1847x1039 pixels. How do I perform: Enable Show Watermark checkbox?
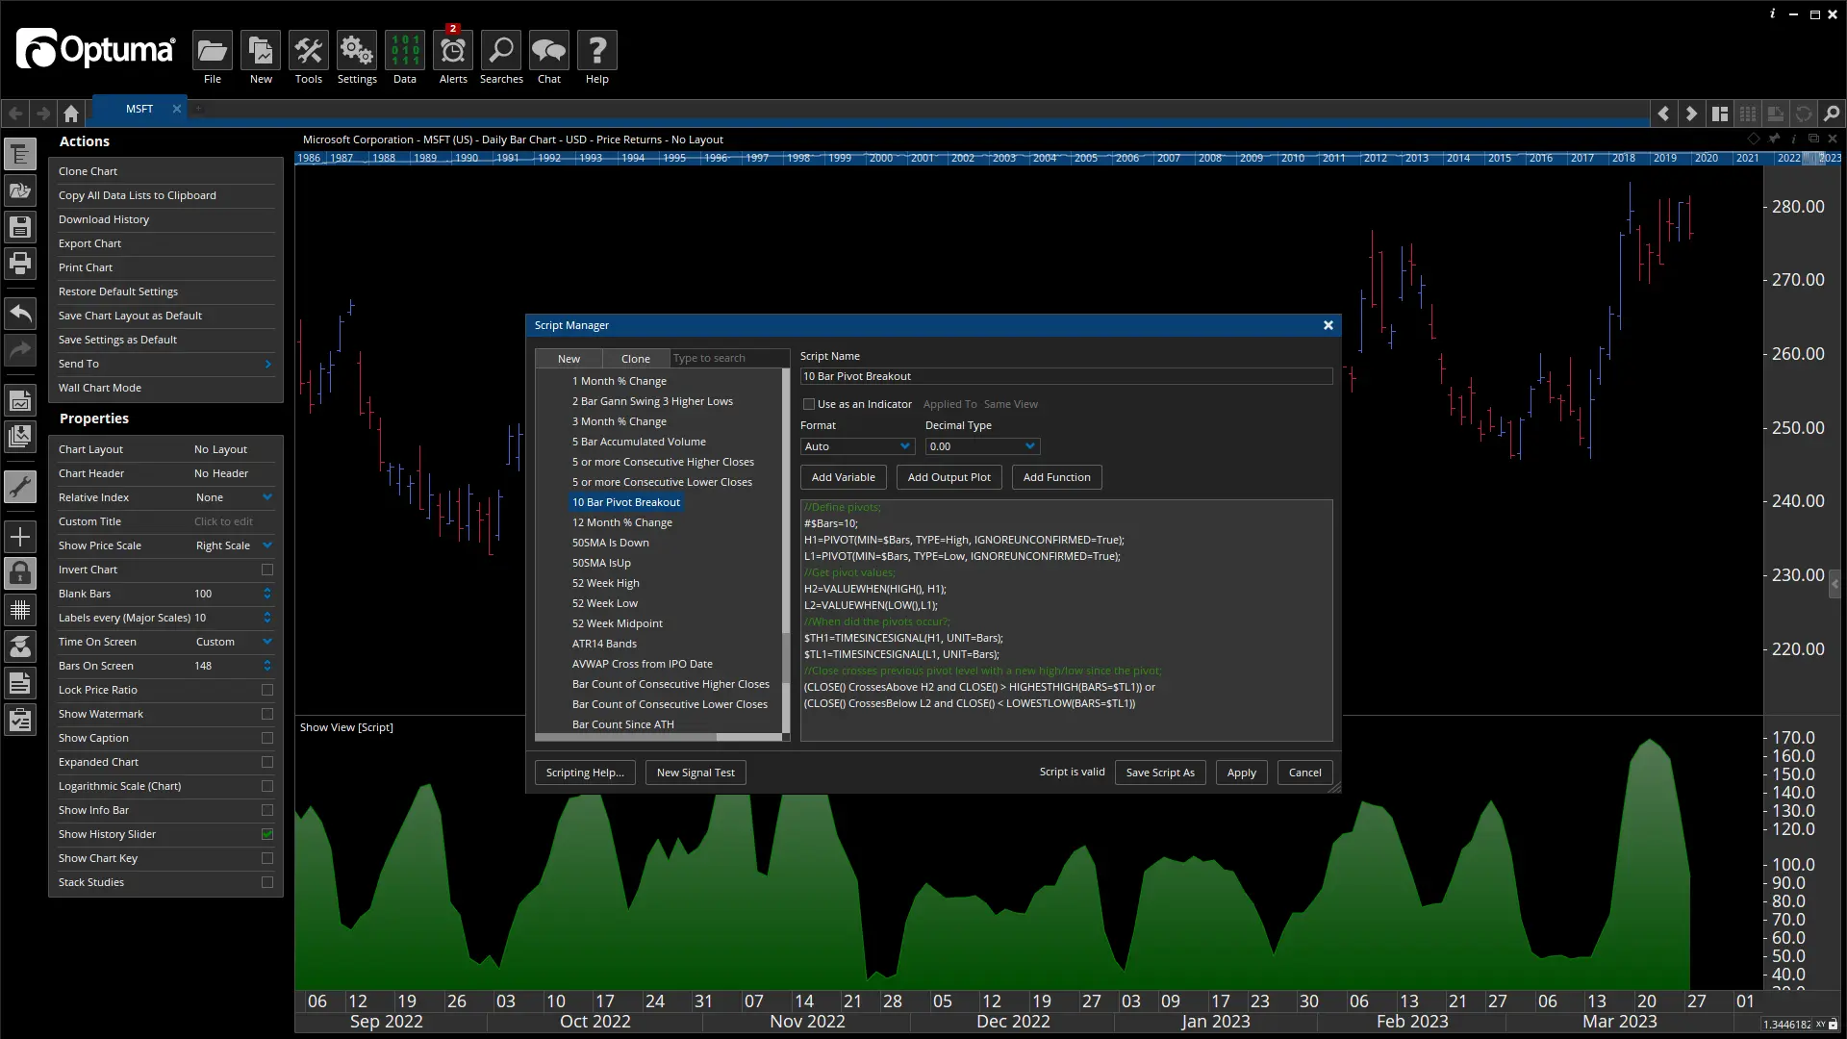pyautogui.click(x=267, y=714)
